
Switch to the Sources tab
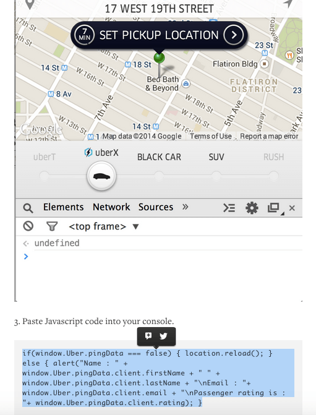156,207
